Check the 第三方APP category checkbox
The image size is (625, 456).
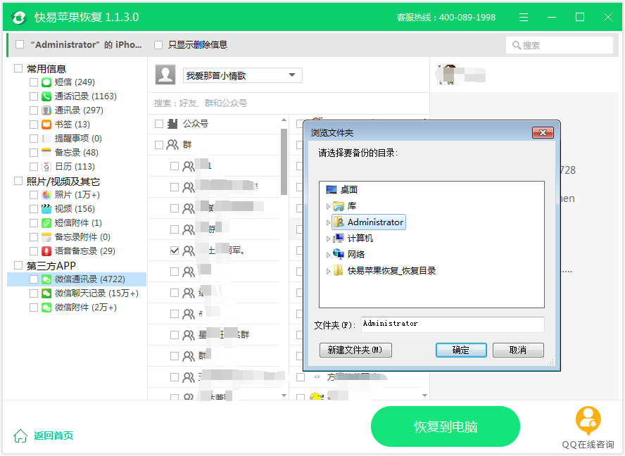coord(18,265)
